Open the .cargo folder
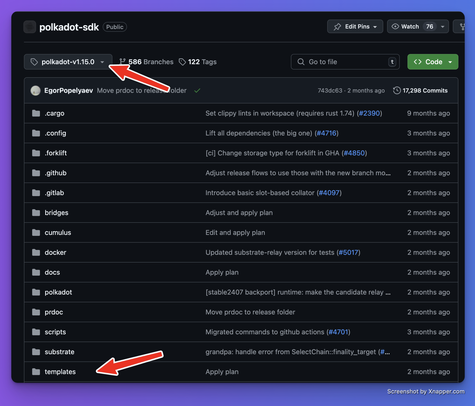This screenshot has height=406, width=475. coord(55,113)
